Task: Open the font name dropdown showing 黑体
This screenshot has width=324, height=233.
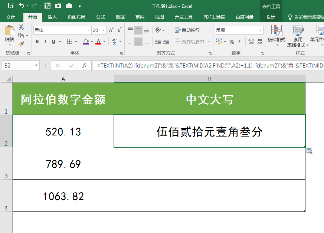Action: point(89,30)
